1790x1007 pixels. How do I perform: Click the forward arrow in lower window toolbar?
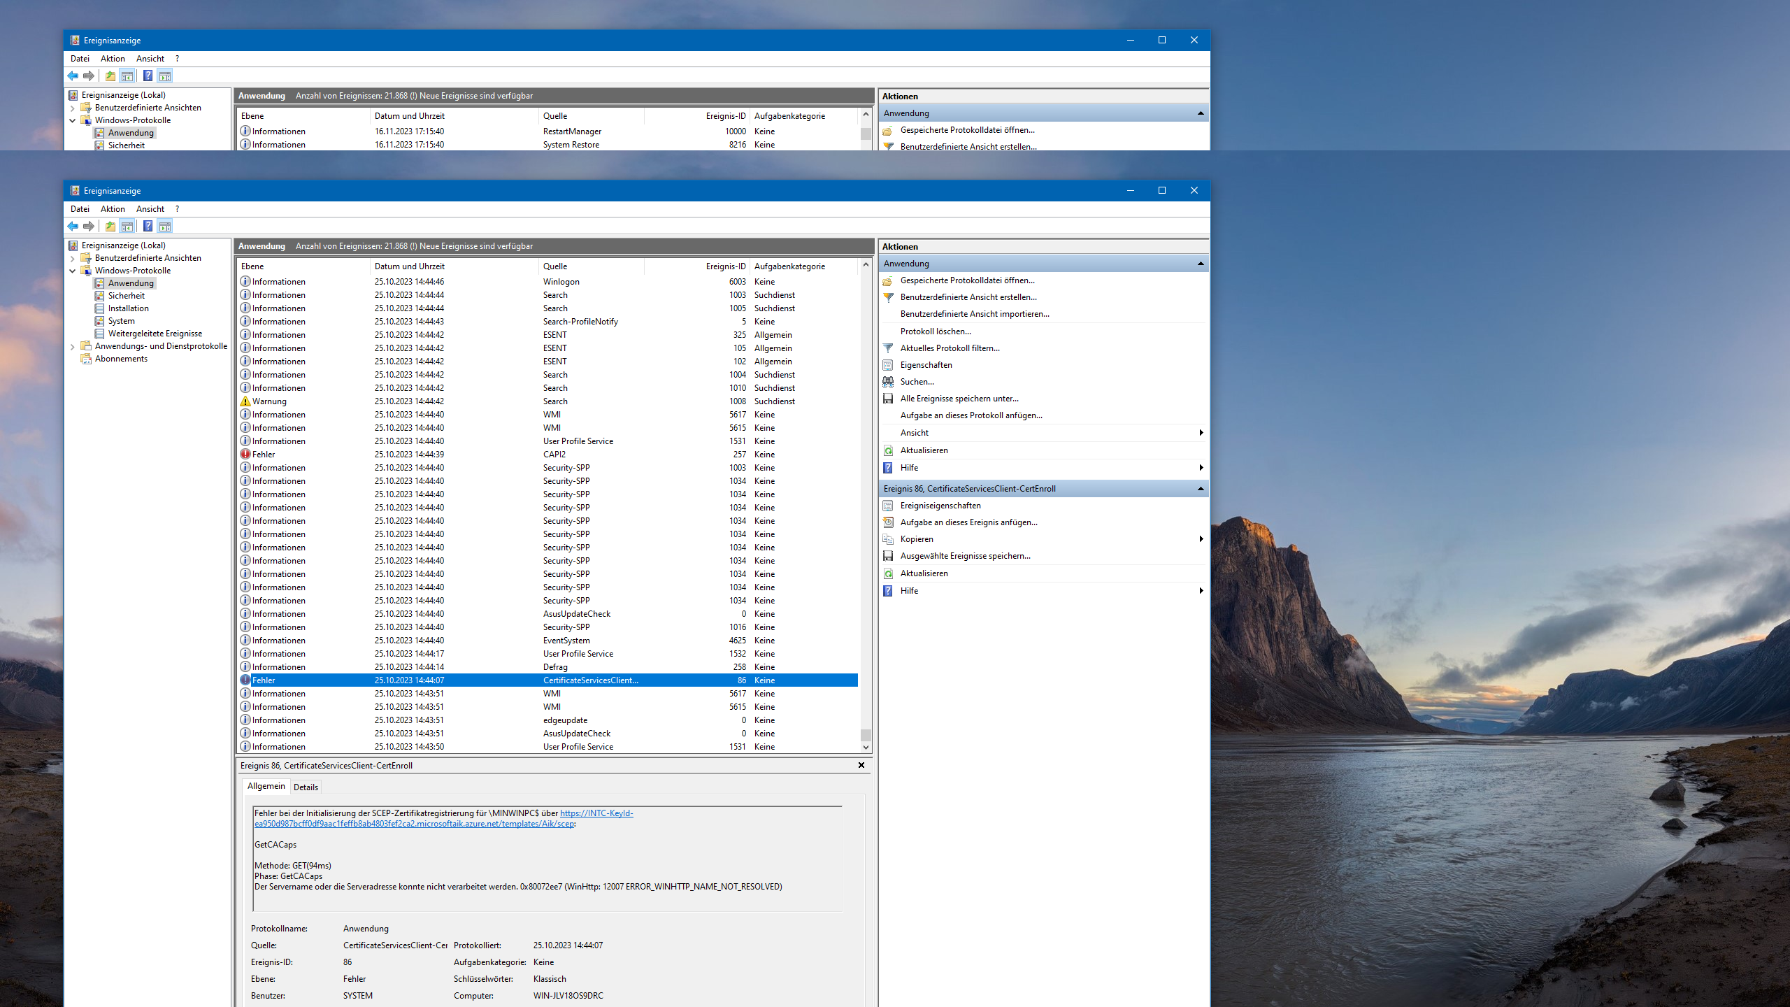click(x=89, y=226)
